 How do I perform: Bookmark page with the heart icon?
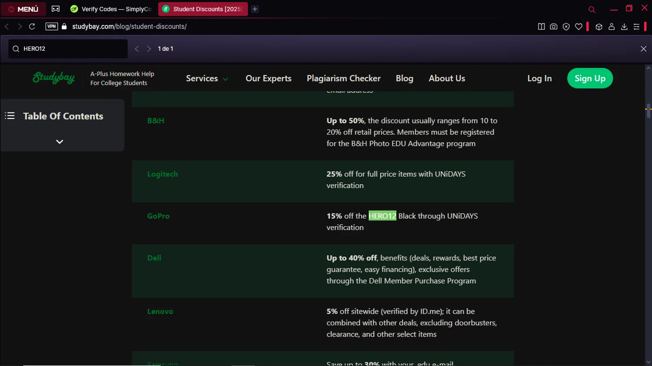click(x=579, y=26)
